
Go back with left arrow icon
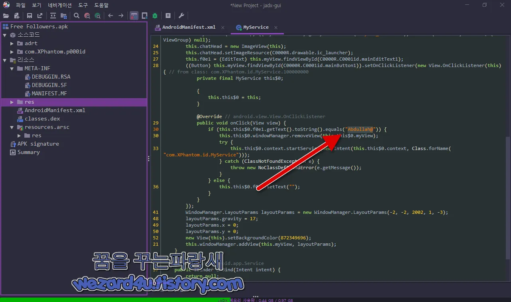[x=111, y=16]
